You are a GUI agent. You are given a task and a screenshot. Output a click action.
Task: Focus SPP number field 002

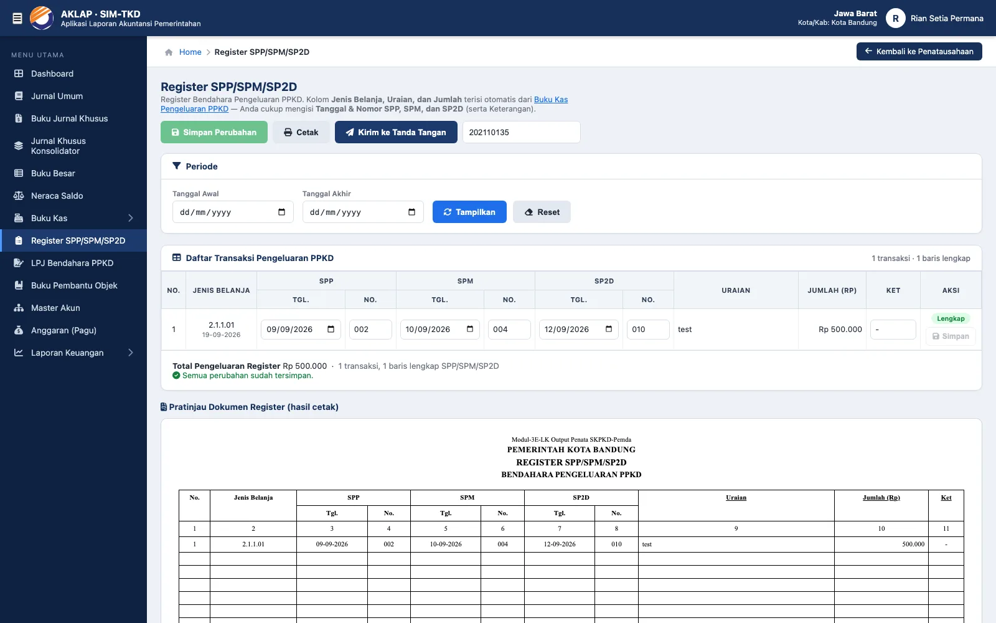click(x=370, y=330)
